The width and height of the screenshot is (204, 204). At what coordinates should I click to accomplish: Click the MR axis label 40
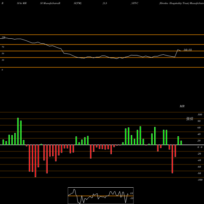(x=199, y=134)
